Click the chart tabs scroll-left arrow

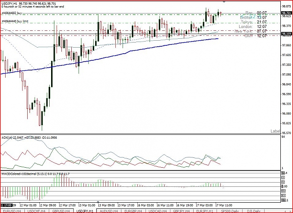284,211
